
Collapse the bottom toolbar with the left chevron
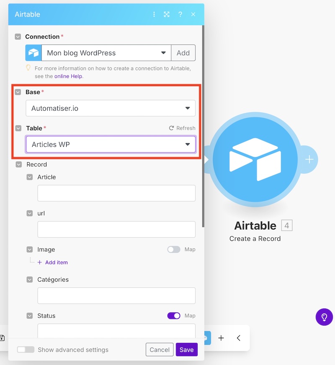coord(238,338)
